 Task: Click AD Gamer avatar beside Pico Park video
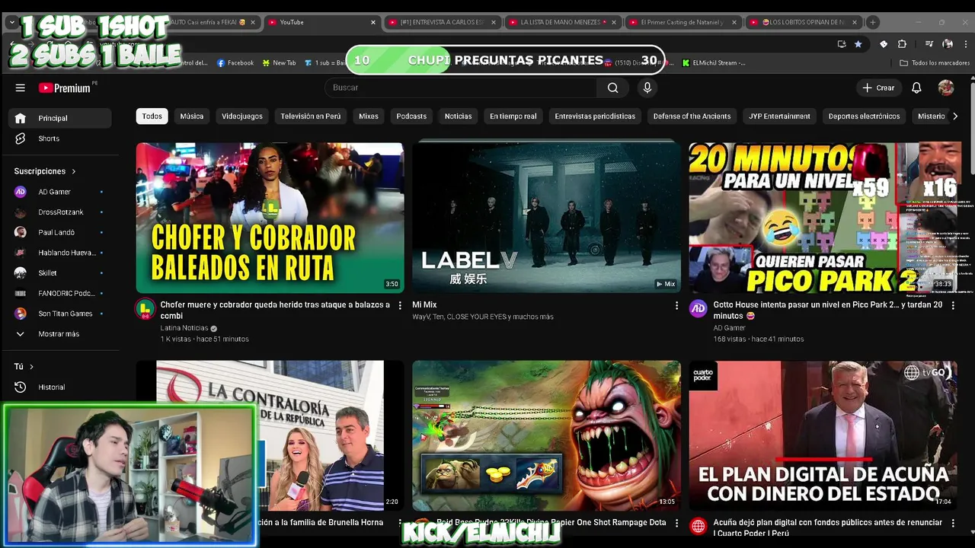coord(698,308)
